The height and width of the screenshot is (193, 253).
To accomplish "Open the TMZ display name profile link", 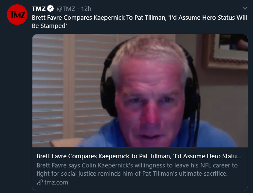I will point(39,9).
